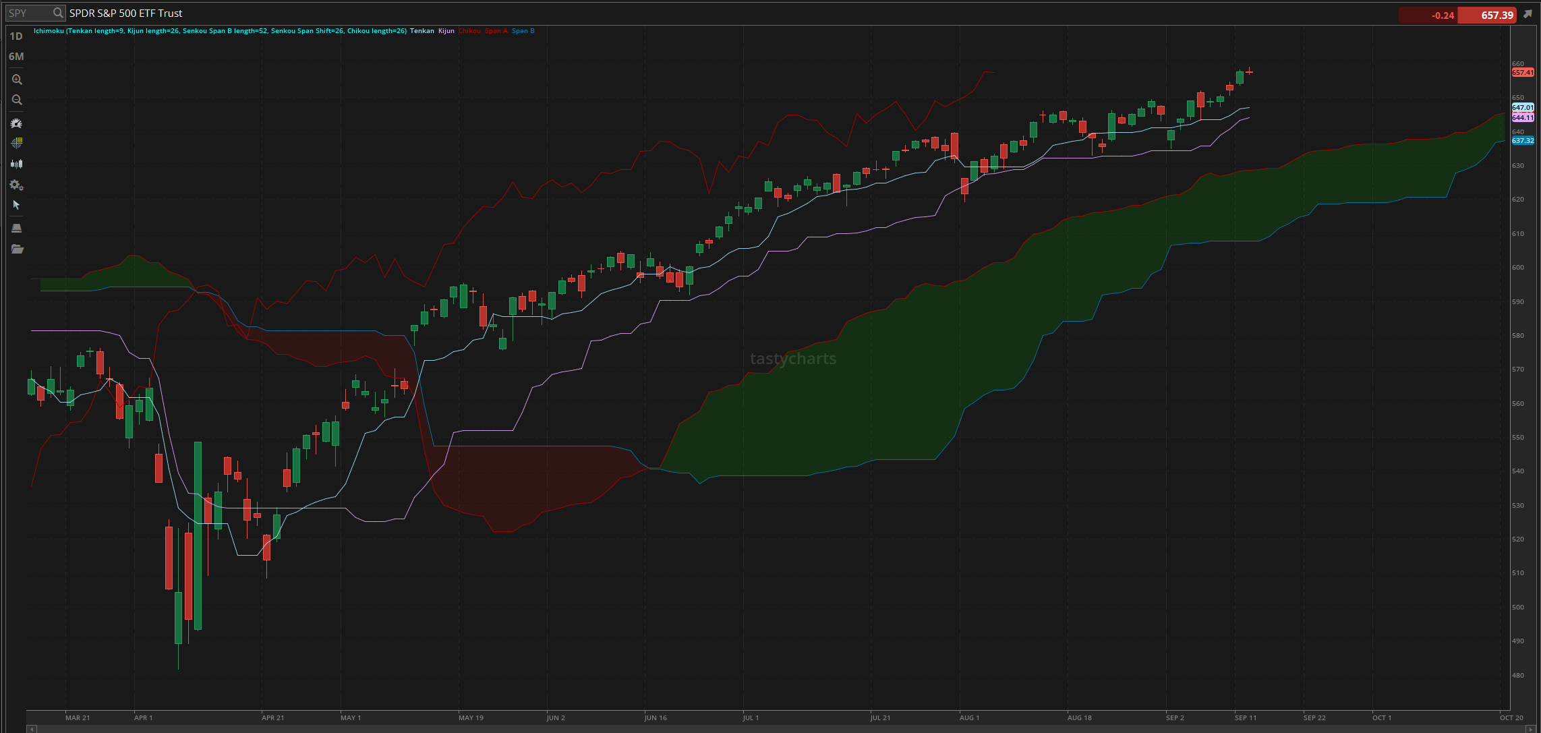Toggle the Tenkan line legend label

pos(422,31)
